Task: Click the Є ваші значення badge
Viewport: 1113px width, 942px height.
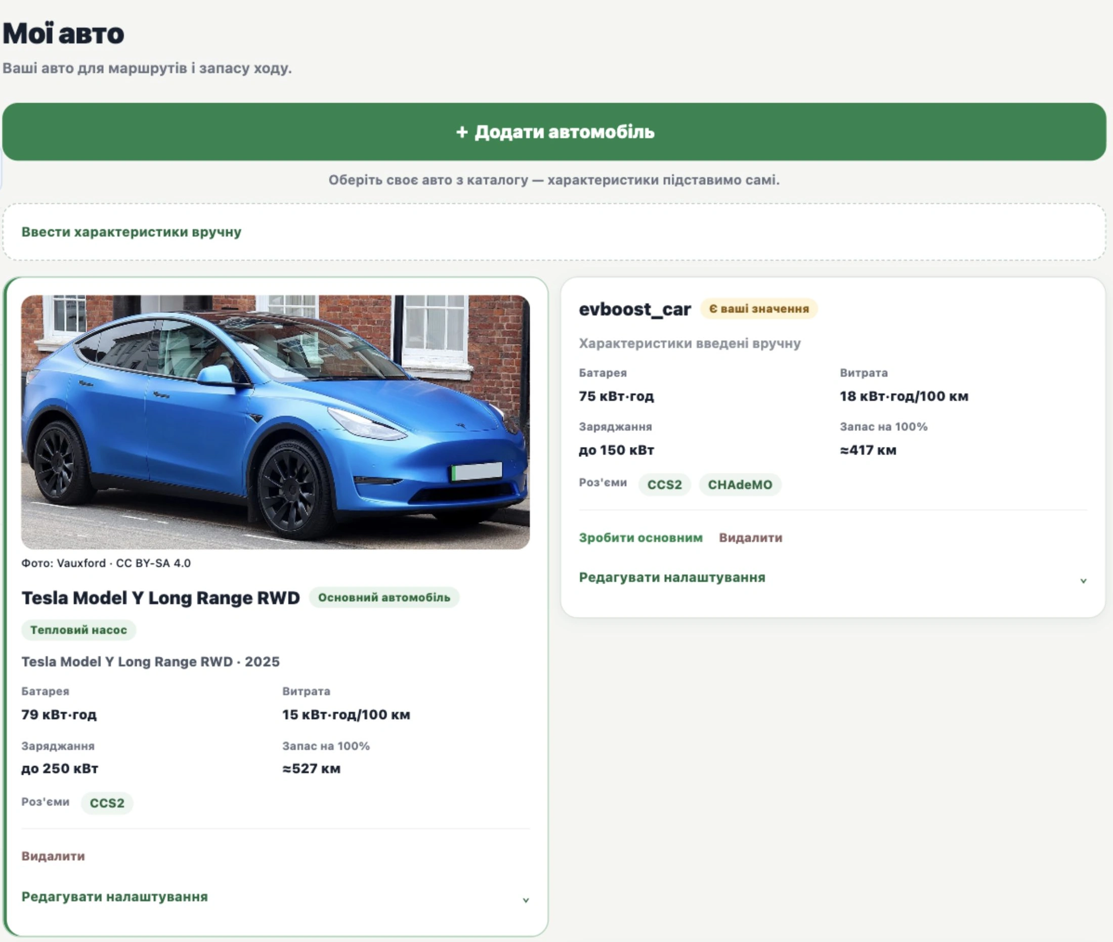Action: coord(759,308)
